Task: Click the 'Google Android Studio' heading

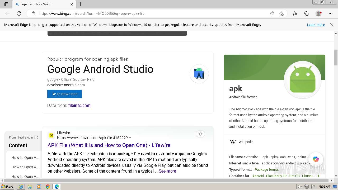Action: 100,69
